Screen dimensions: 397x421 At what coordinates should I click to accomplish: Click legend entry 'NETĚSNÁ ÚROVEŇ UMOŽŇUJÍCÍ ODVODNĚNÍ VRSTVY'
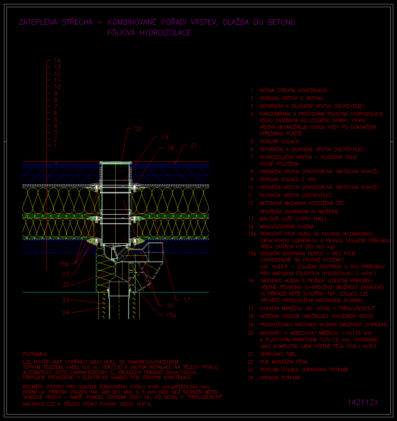[x=317, y=316]
